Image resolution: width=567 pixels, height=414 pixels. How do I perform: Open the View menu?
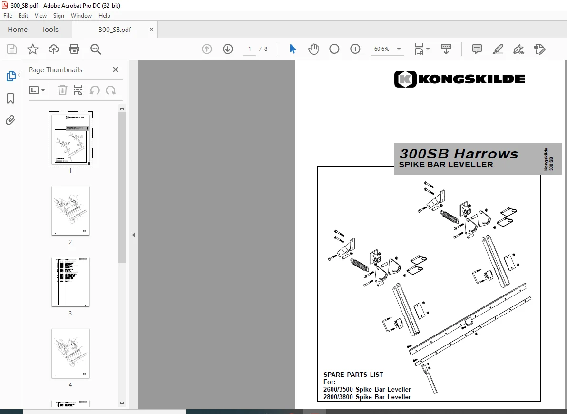point(40,16)
